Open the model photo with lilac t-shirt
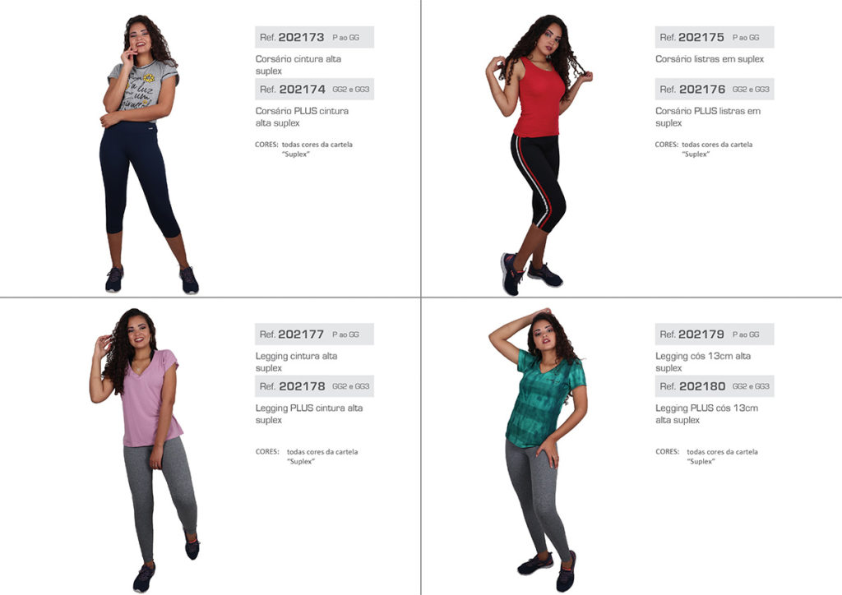Viewport: 842px width, 595px height. tap(145, 450)
